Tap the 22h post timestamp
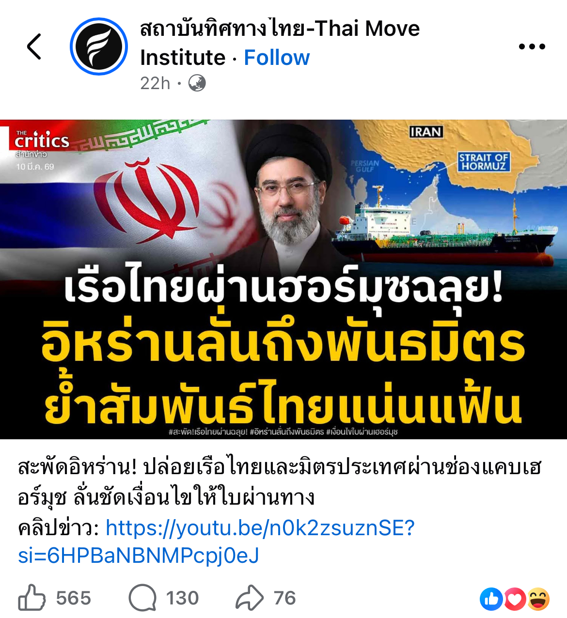567x618 pixels. [155, 83]
